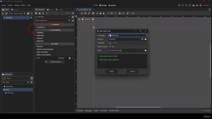Click Inspector history back arrow

tap(67, 13)
